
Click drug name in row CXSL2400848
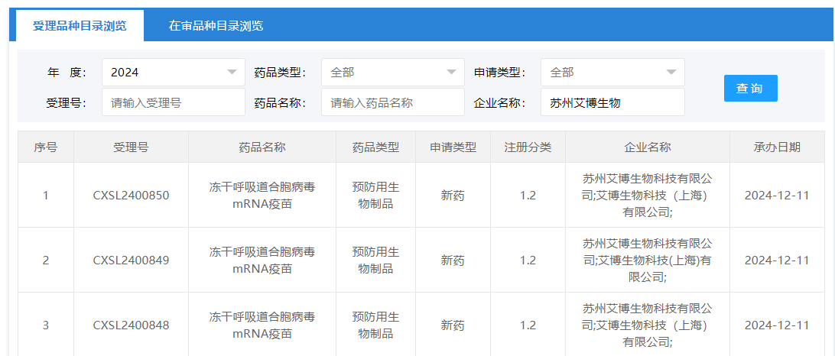(262, 325)
